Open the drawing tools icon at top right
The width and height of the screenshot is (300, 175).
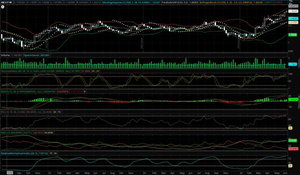(x=291, y=2)
